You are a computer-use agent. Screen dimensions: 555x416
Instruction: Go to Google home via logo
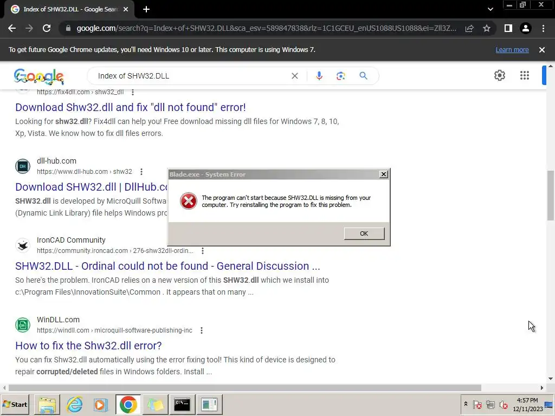(x=39, y=76)
